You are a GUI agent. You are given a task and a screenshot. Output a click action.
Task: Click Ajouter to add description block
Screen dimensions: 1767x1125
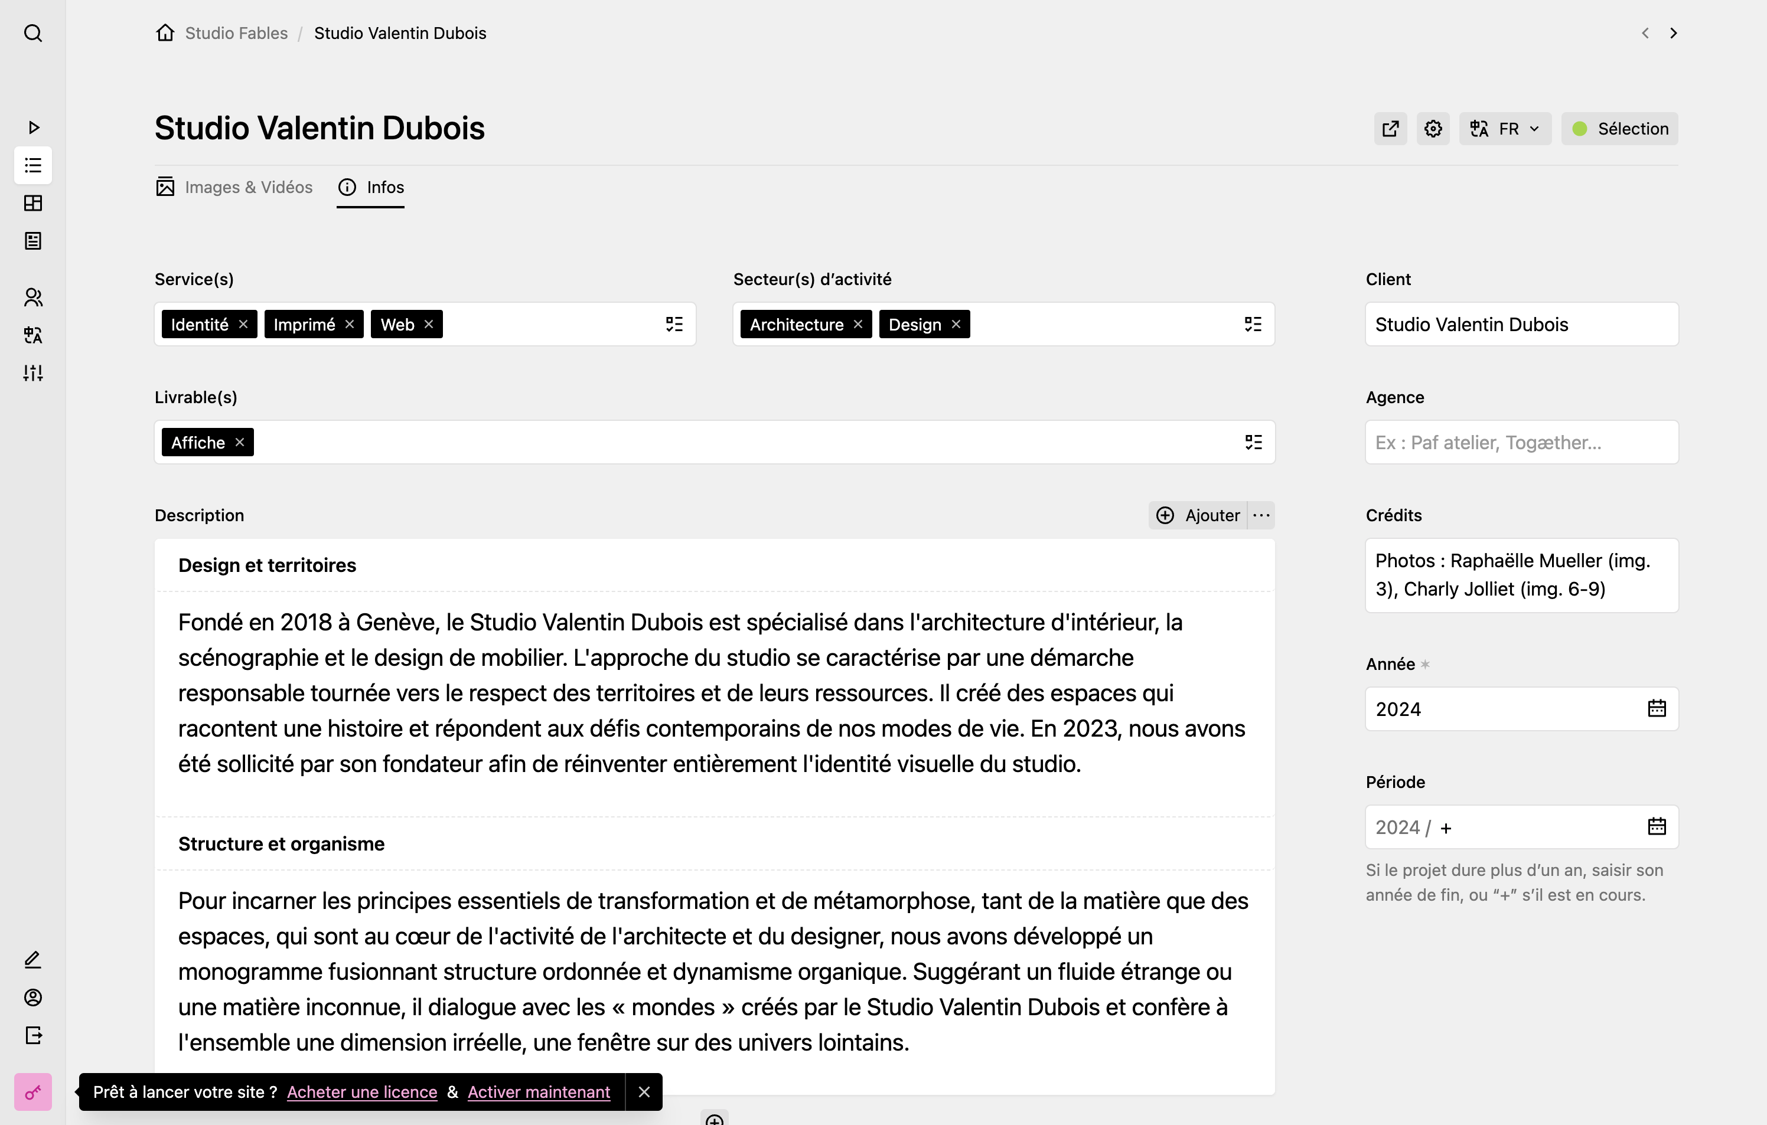tap(1198, 515)
